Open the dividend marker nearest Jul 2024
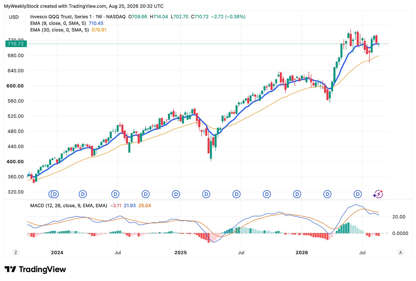 (115, 194)
